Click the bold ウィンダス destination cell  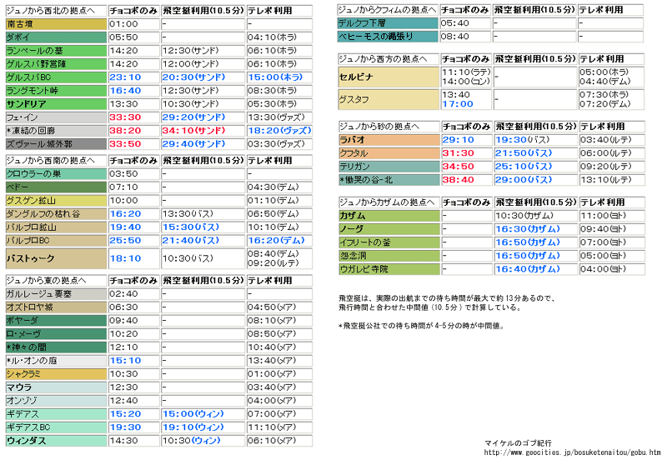tap(56, 441)
